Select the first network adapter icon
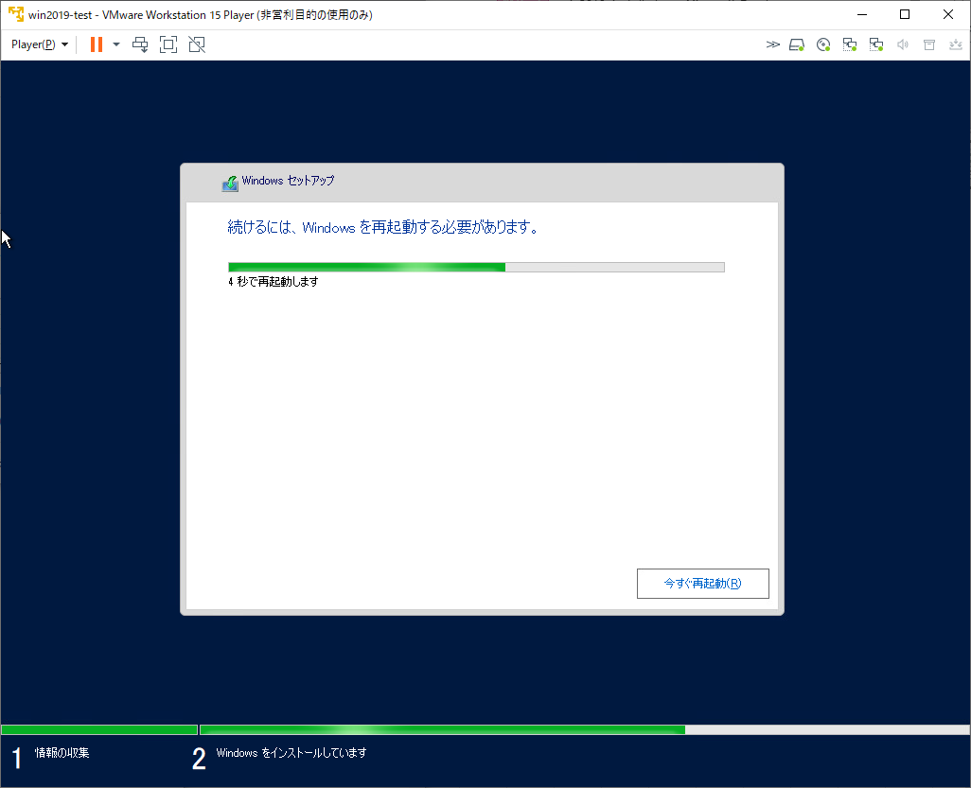 coord(849,44)
